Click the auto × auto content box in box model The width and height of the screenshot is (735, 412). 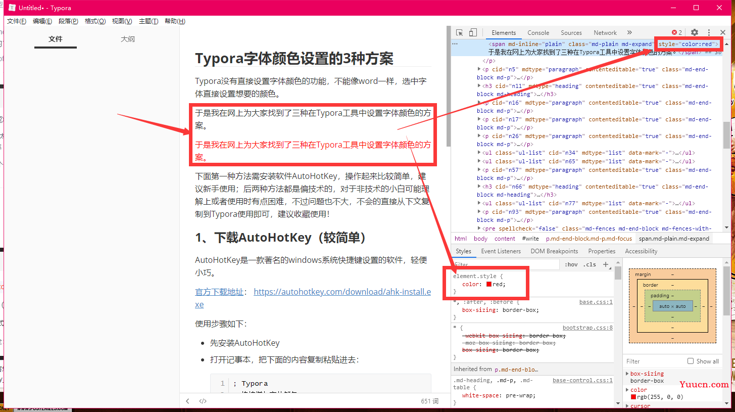coord(672,306)
